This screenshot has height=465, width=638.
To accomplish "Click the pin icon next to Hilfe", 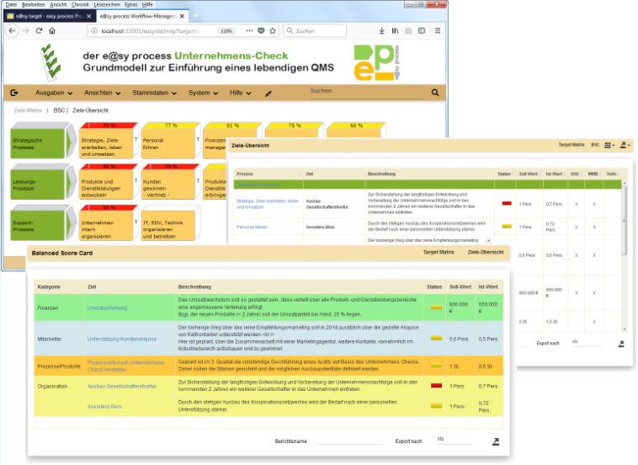I will pos(268,94).
